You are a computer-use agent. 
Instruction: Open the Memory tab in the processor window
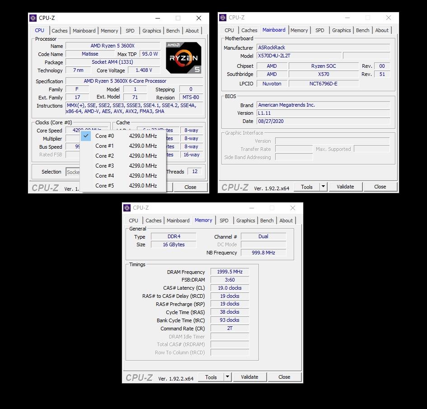point(109,31)
